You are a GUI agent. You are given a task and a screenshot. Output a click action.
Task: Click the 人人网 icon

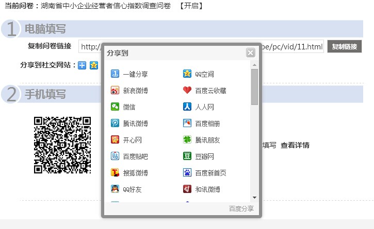point(187,107)
